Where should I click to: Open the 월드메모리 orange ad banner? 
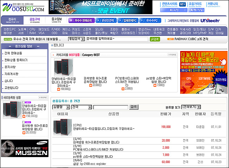(204, 72)
